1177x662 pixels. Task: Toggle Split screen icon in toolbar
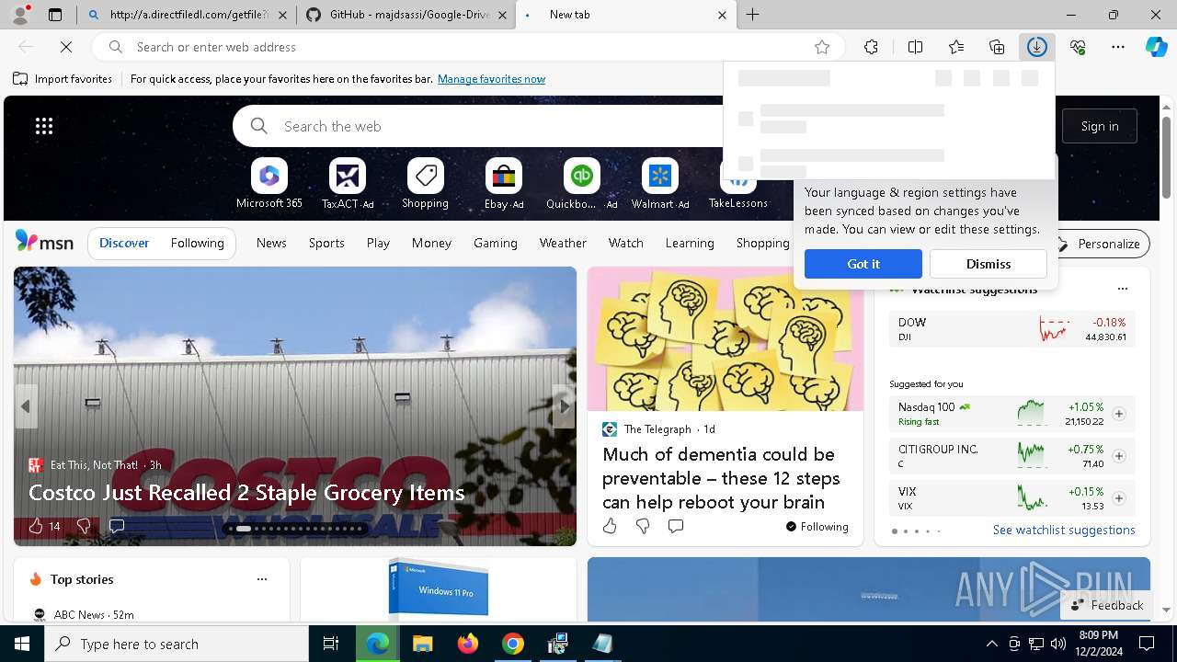coord(915,47)
